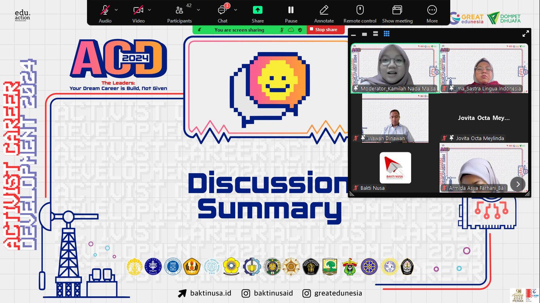Open the Chat dropdown chevron
540x303 pixels.
[x=236, y=10]
